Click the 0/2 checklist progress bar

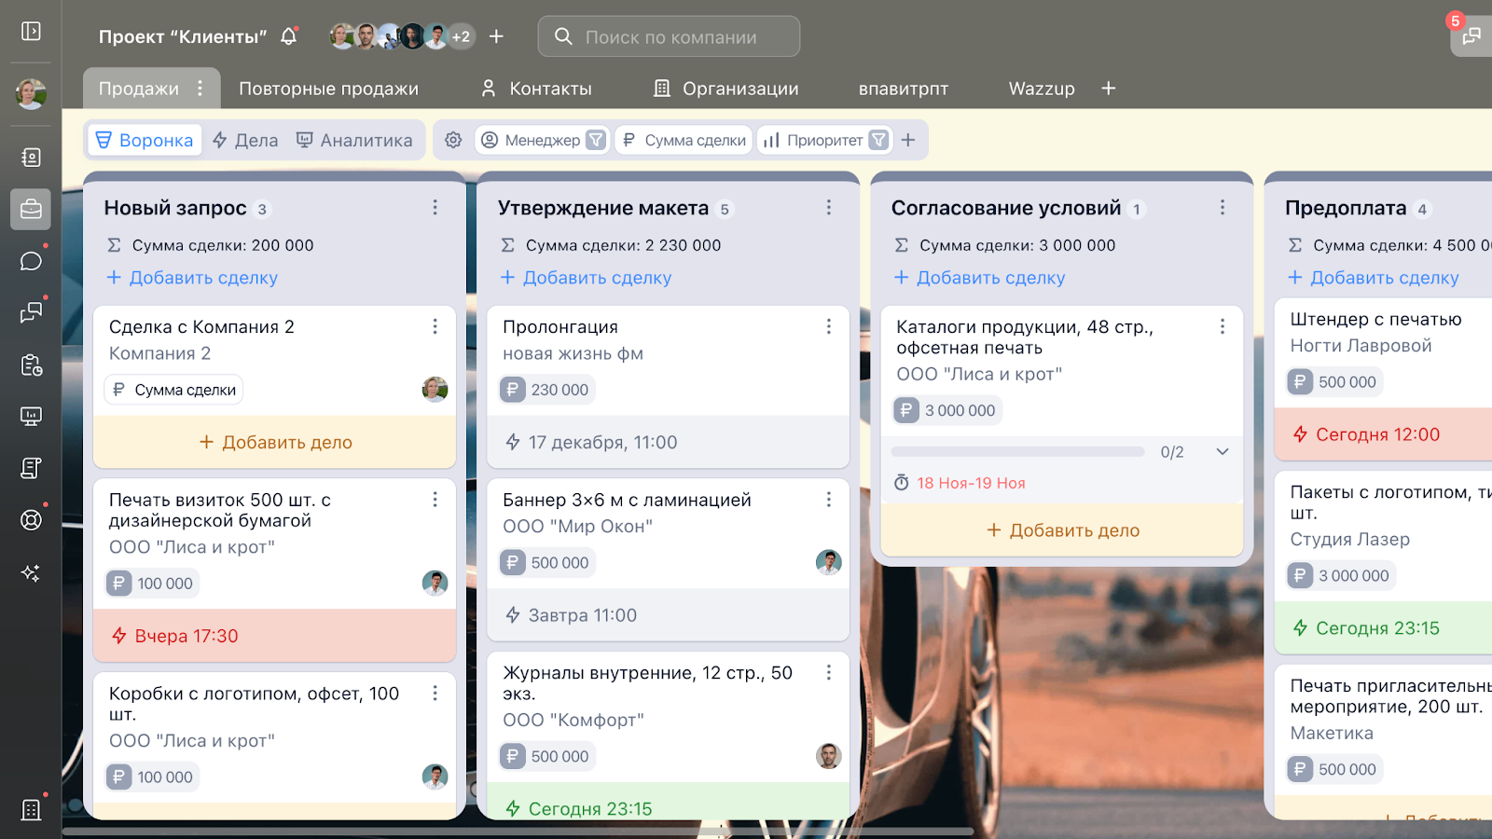(1017, 452)
